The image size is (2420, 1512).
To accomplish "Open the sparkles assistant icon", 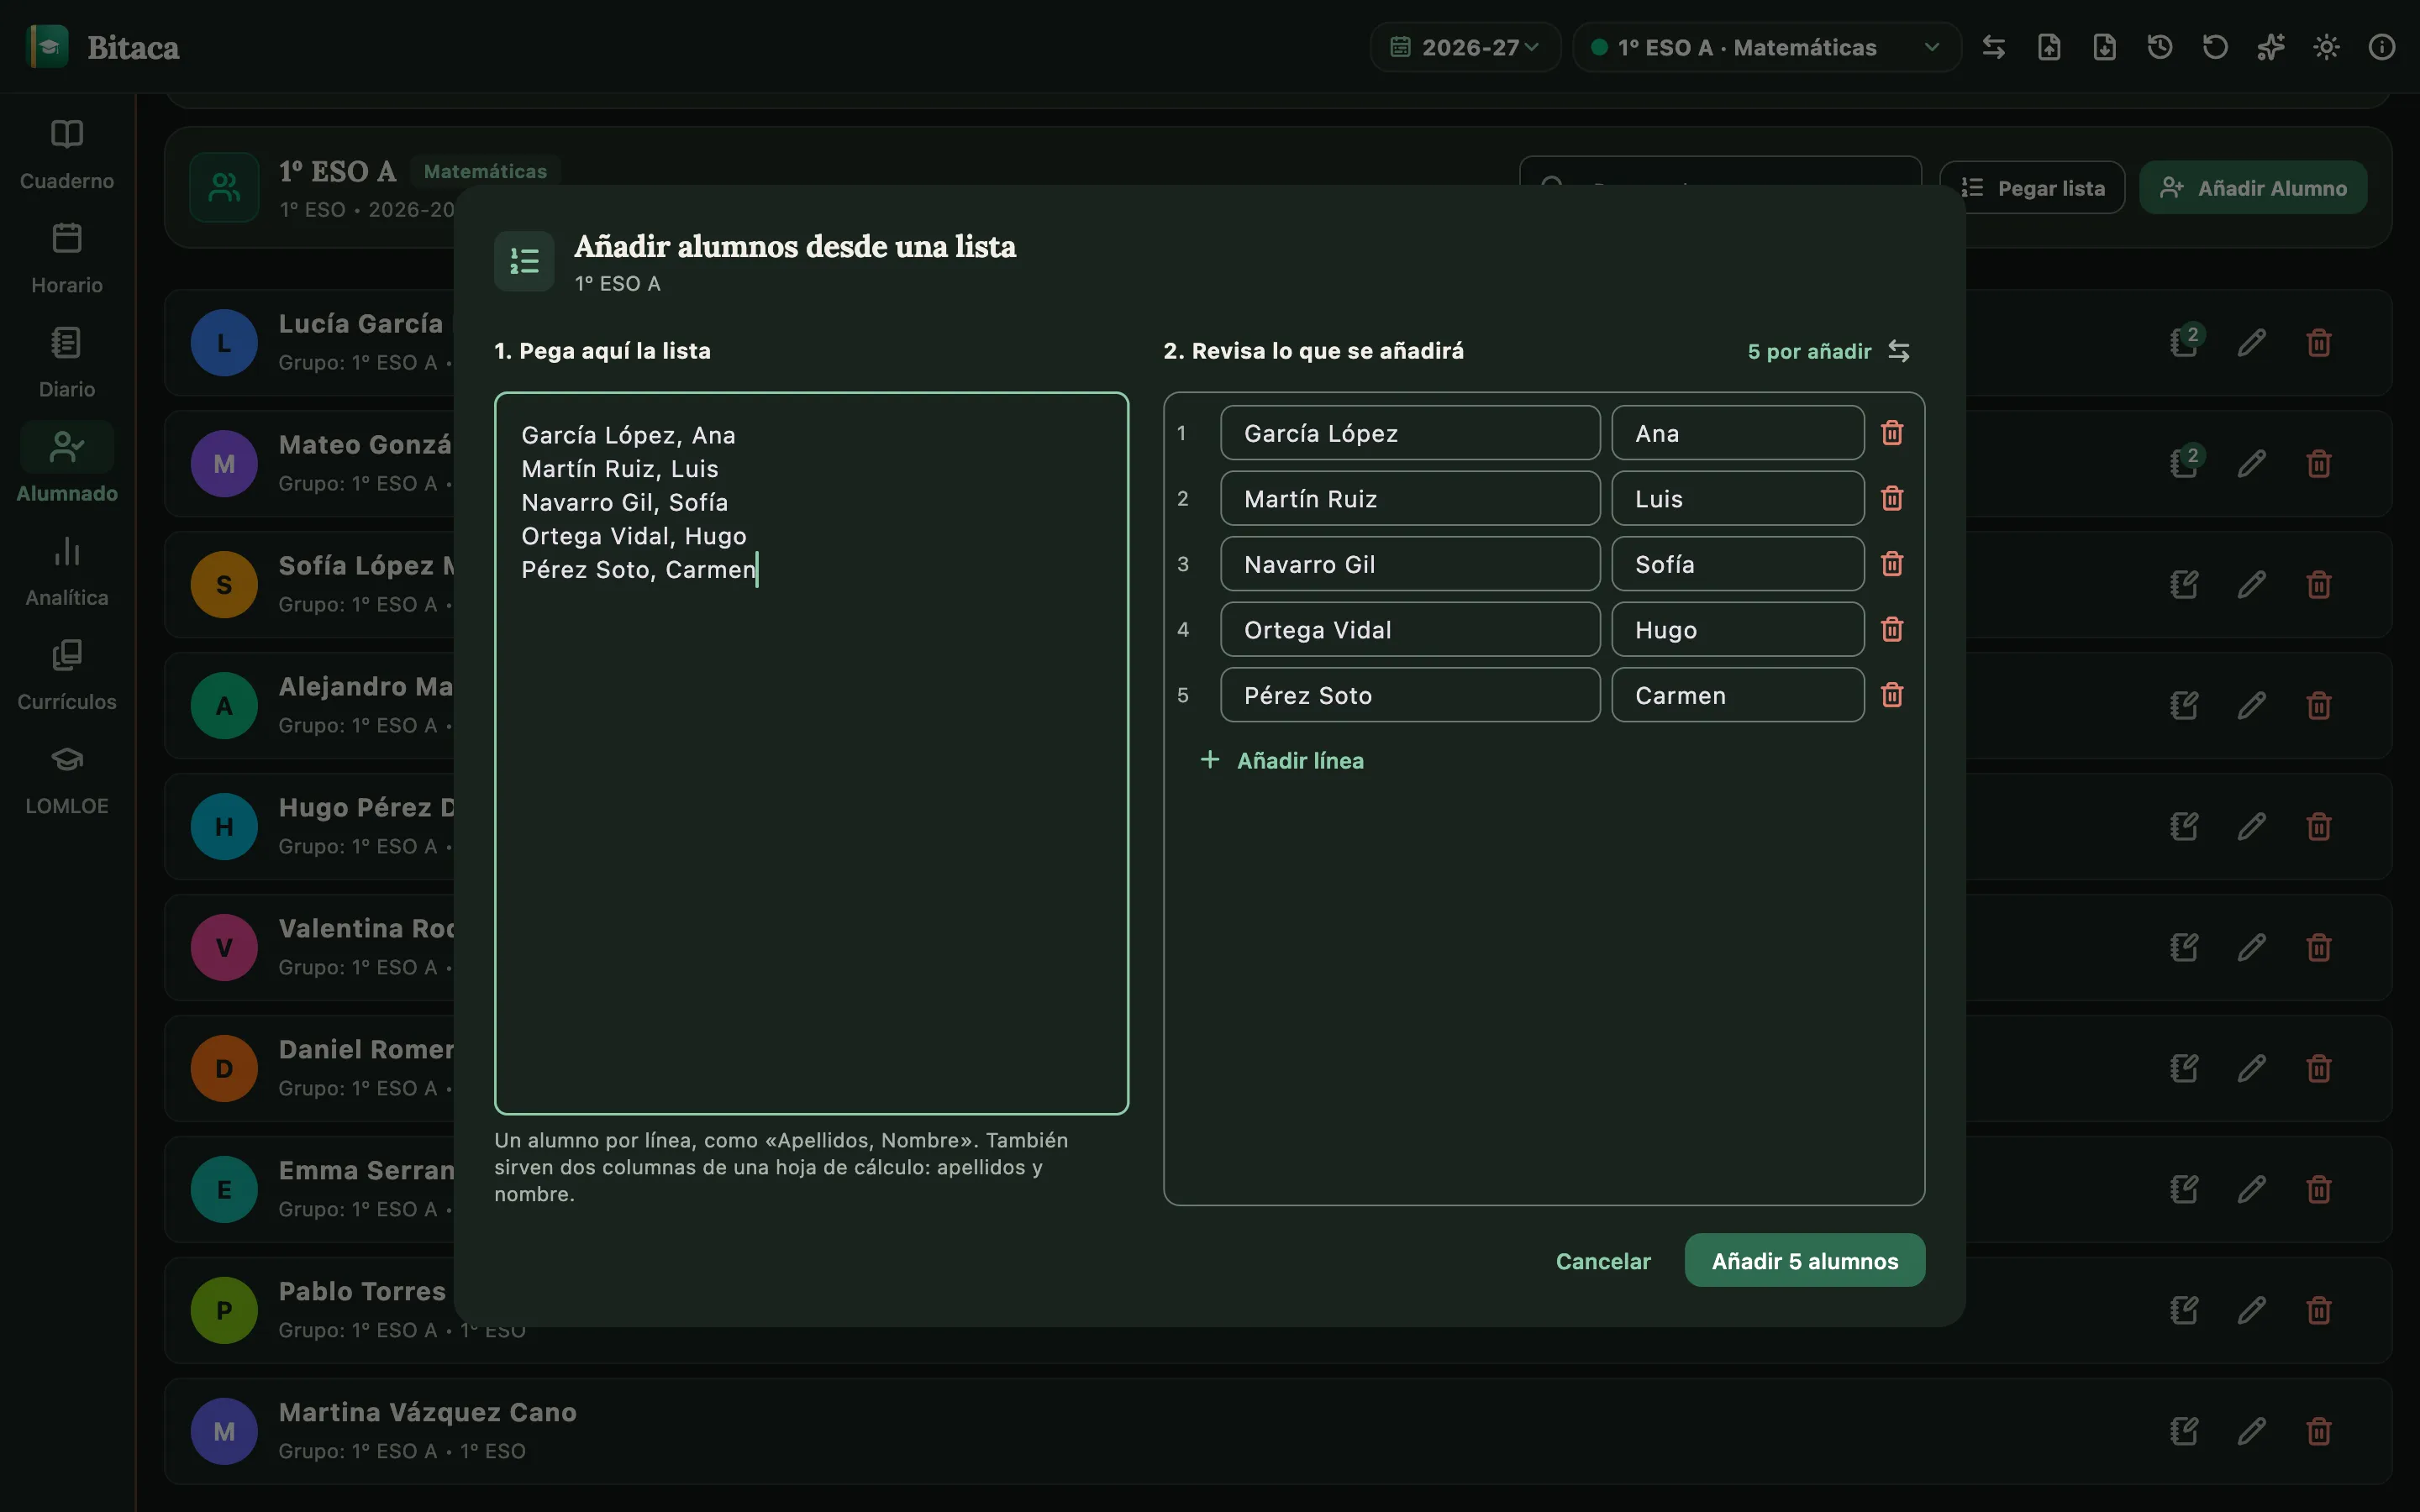I will [2271, 47].
